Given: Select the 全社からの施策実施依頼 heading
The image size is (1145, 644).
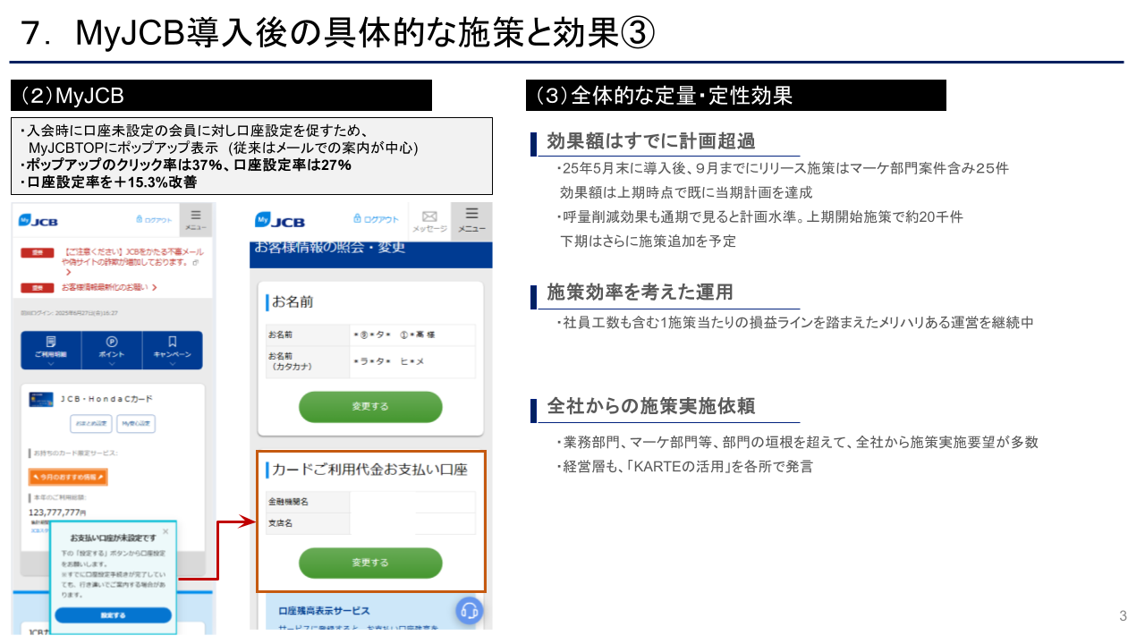Looking at the screenshot, I should click(651, 406).
